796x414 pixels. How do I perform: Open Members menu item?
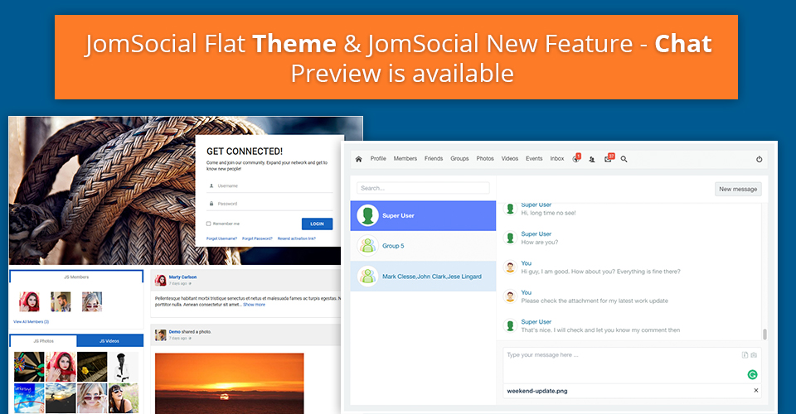click(x=405, y=159)
